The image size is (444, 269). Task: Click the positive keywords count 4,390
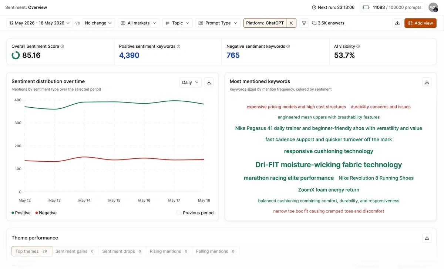(x=129, y=56)
